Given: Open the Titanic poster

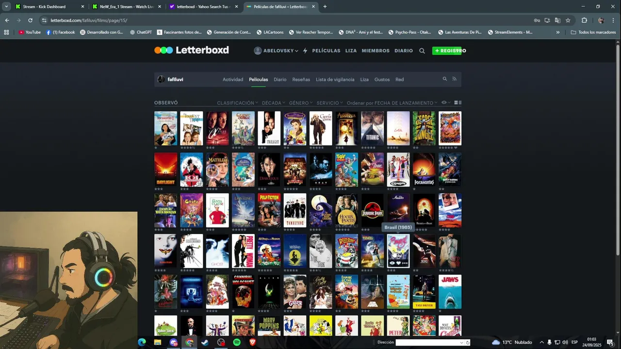Looking at the screenshot, I should point(373,128).
